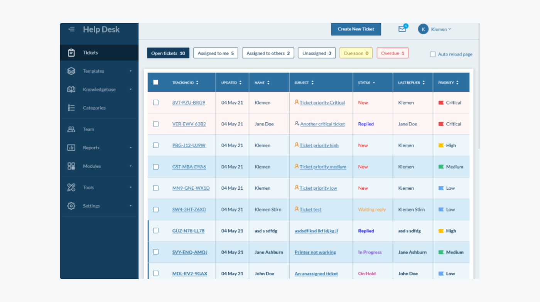Show Due soon tickets filter
The image size is (540, 302).
click(x=356, y=53)
